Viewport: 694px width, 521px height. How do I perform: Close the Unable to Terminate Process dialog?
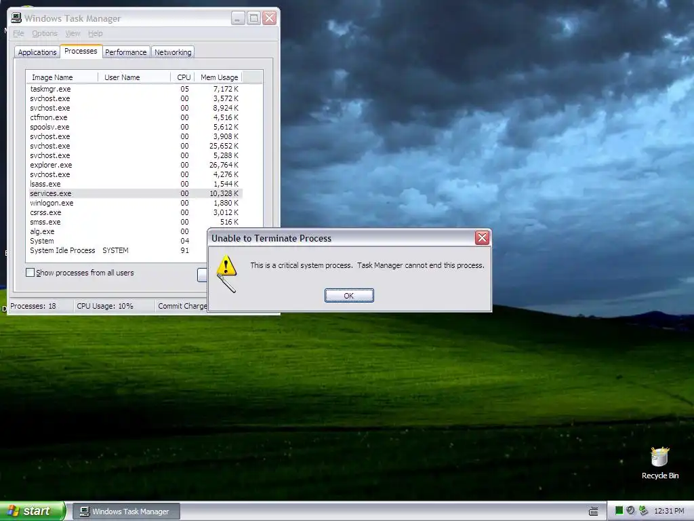(x=482, y=238)
